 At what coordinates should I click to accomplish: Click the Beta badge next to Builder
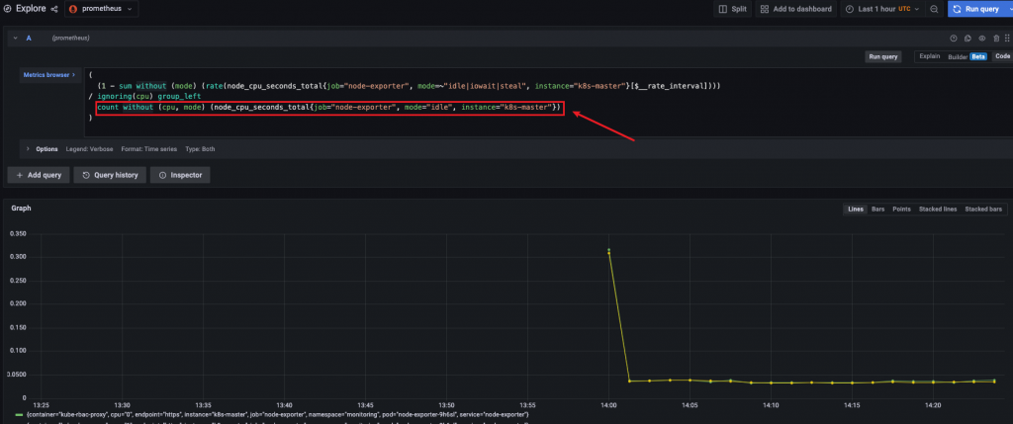tap(978, 56)
